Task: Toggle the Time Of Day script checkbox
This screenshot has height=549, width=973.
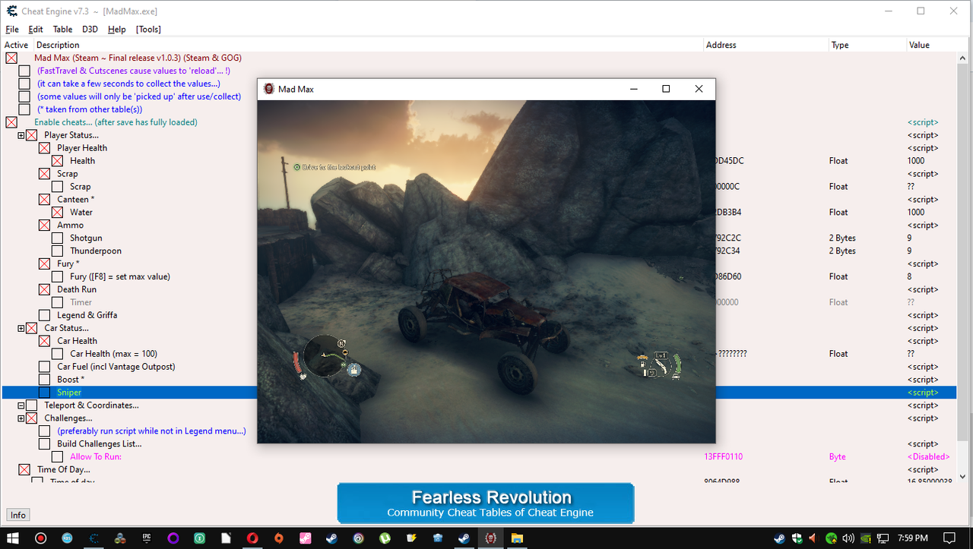Action: click(24, 469)
